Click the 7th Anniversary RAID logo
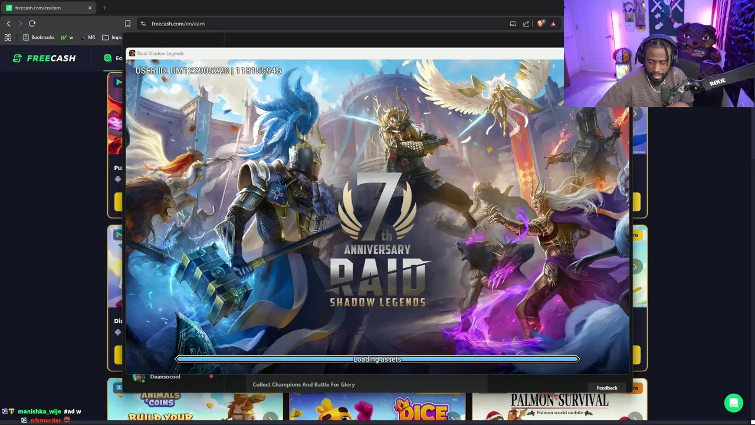The width and height of the screenshot is (755, 425). point(377,239)
